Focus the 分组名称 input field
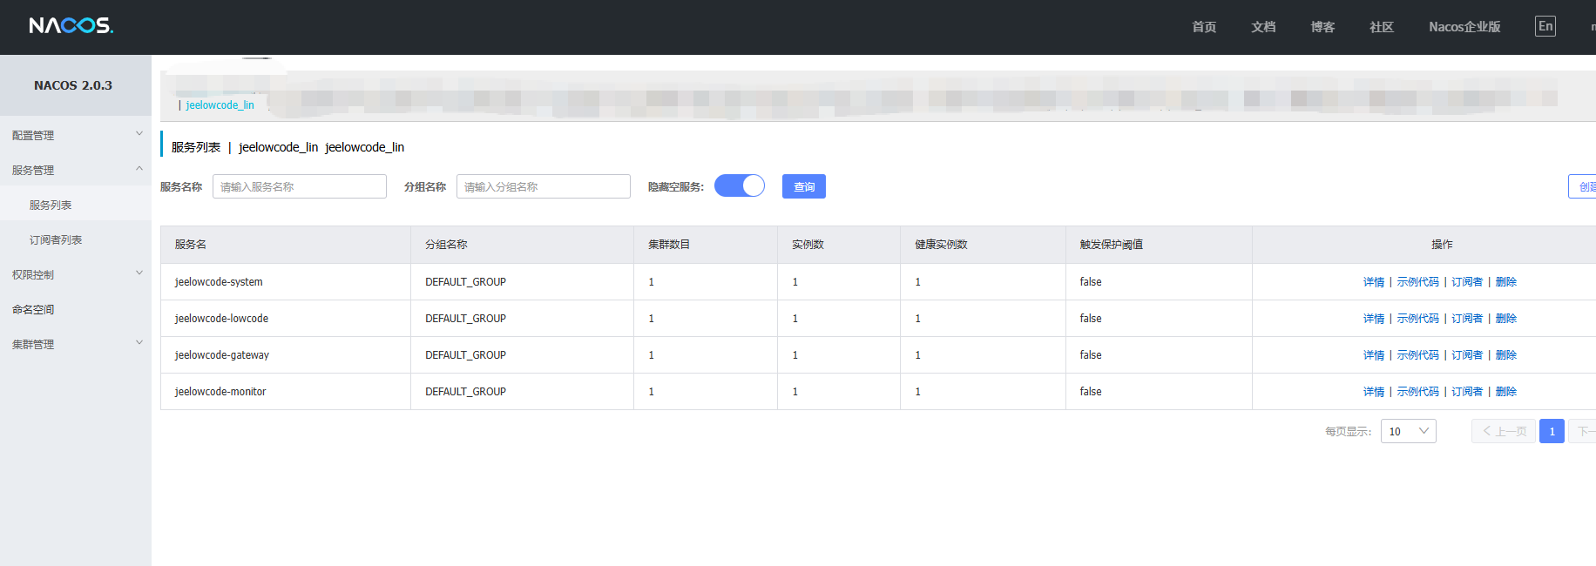The image size is (1596, 566). coord(543,186)
